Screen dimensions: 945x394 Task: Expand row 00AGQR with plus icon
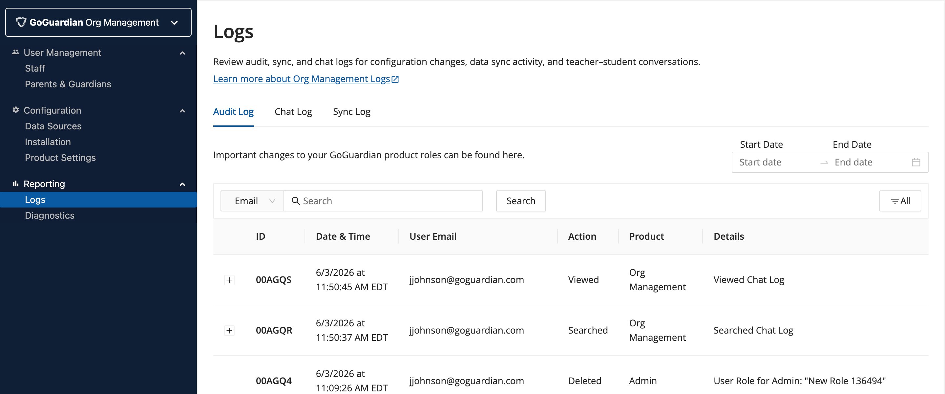[x=229, y=331]
